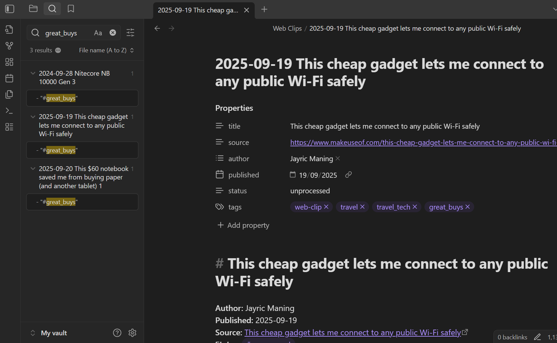Select the bookmarks icon in the top toolbar
The height and width of the screenshot is (343, 557).
[71, 9]
